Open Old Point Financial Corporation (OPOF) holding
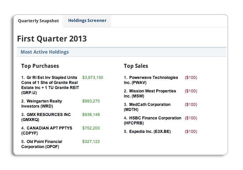Viewport: 243px width, 170px height. [x=42, y=144]
